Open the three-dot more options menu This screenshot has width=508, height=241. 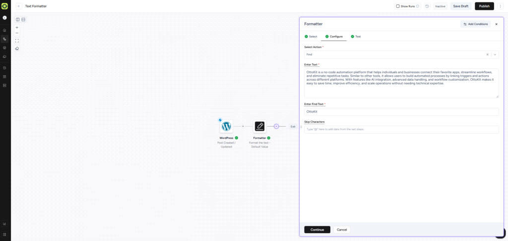500,6
